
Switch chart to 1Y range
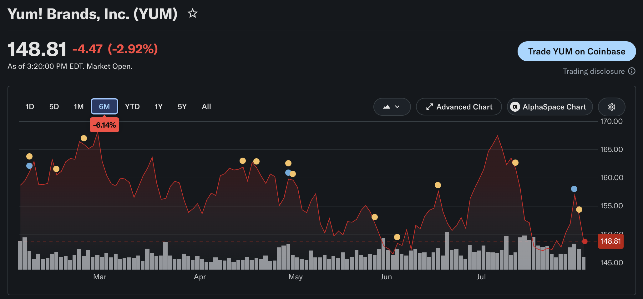[x=159, y=107]
